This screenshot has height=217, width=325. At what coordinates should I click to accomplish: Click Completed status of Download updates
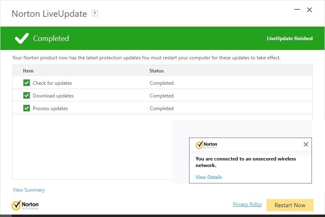162,95
